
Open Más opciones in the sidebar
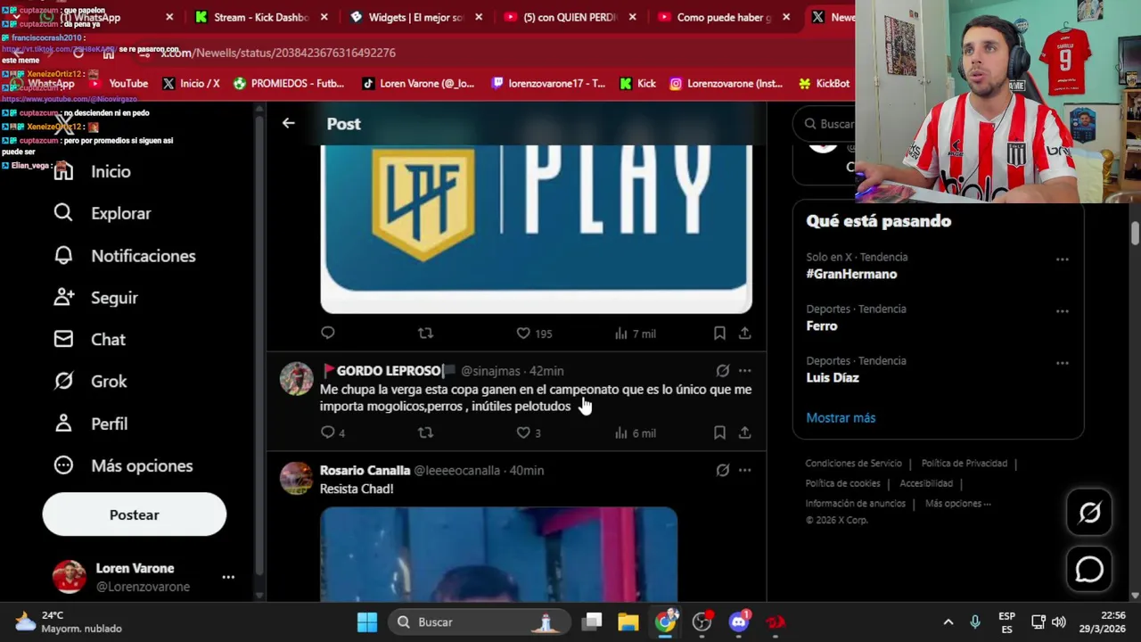click(123, 465)
